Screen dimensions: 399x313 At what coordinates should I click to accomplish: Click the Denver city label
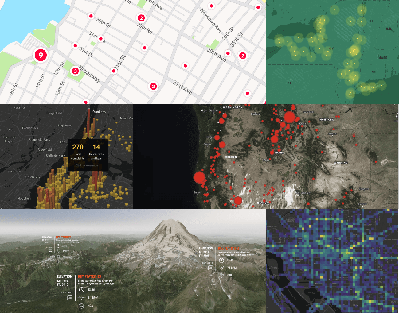point(362,204)
